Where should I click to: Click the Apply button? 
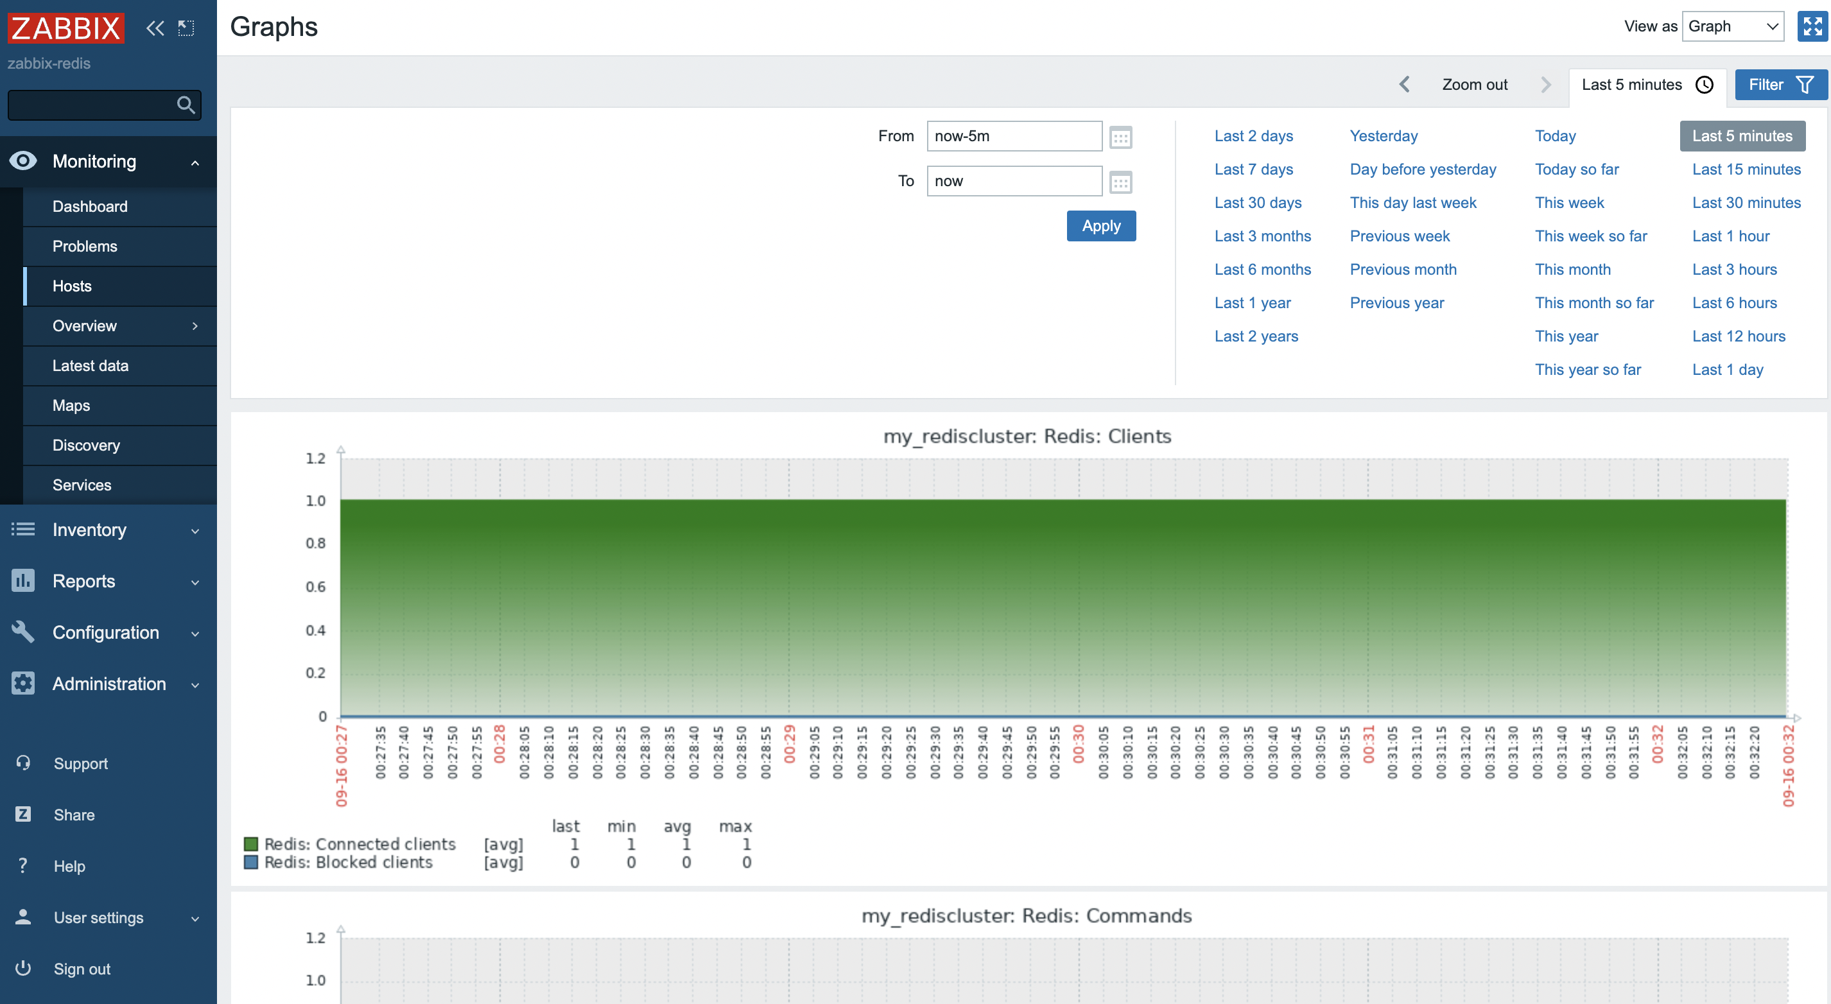click(x=1100, y=225)
